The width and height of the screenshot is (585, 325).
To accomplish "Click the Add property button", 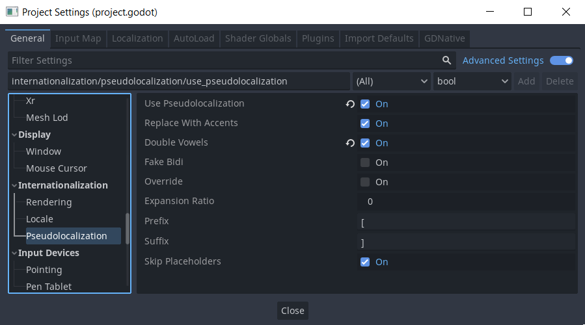I will point(526,81).
